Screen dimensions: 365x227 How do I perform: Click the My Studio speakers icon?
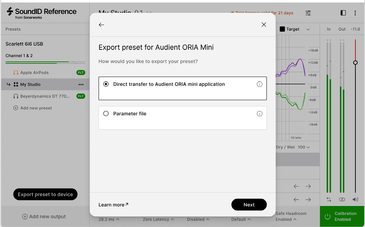[16, 85]
